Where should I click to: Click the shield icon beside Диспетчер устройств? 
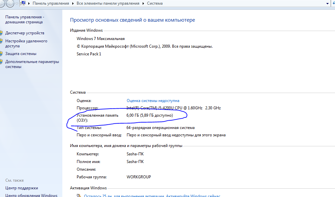coord(1,33)
